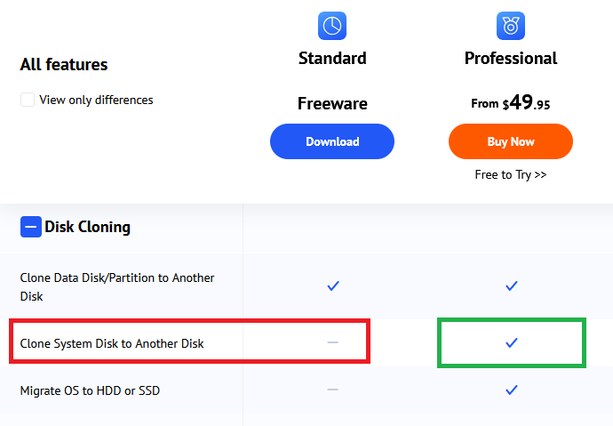Image resolution: width=613 pixels, height=426 pixels.
Task: Collapse the Disk Cloning section minus icon
Action: 30,227
